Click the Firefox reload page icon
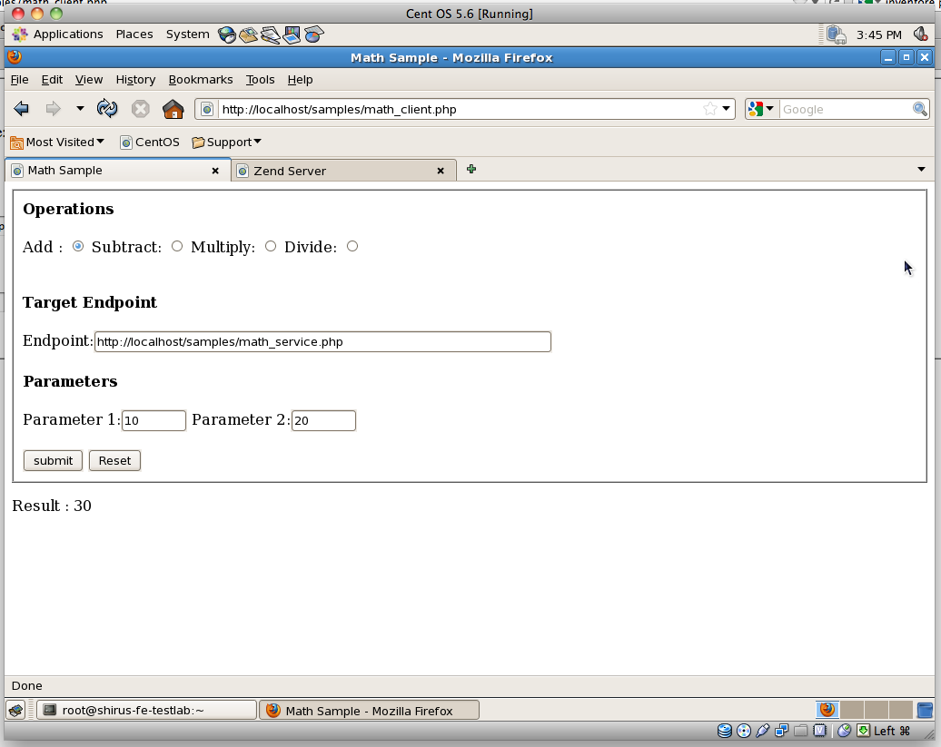Image resolution: width=941 pixels, height=747 pixels. click(107, 108)
